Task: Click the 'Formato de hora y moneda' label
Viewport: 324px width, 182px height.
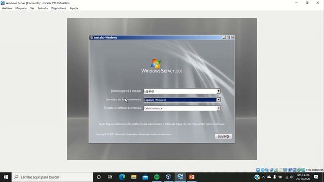Action: pos(124,100)
